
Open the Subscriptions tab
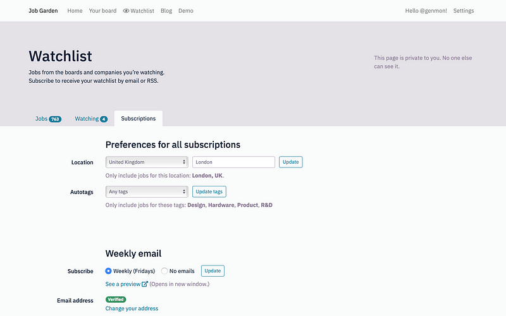[x=139, y=118]
